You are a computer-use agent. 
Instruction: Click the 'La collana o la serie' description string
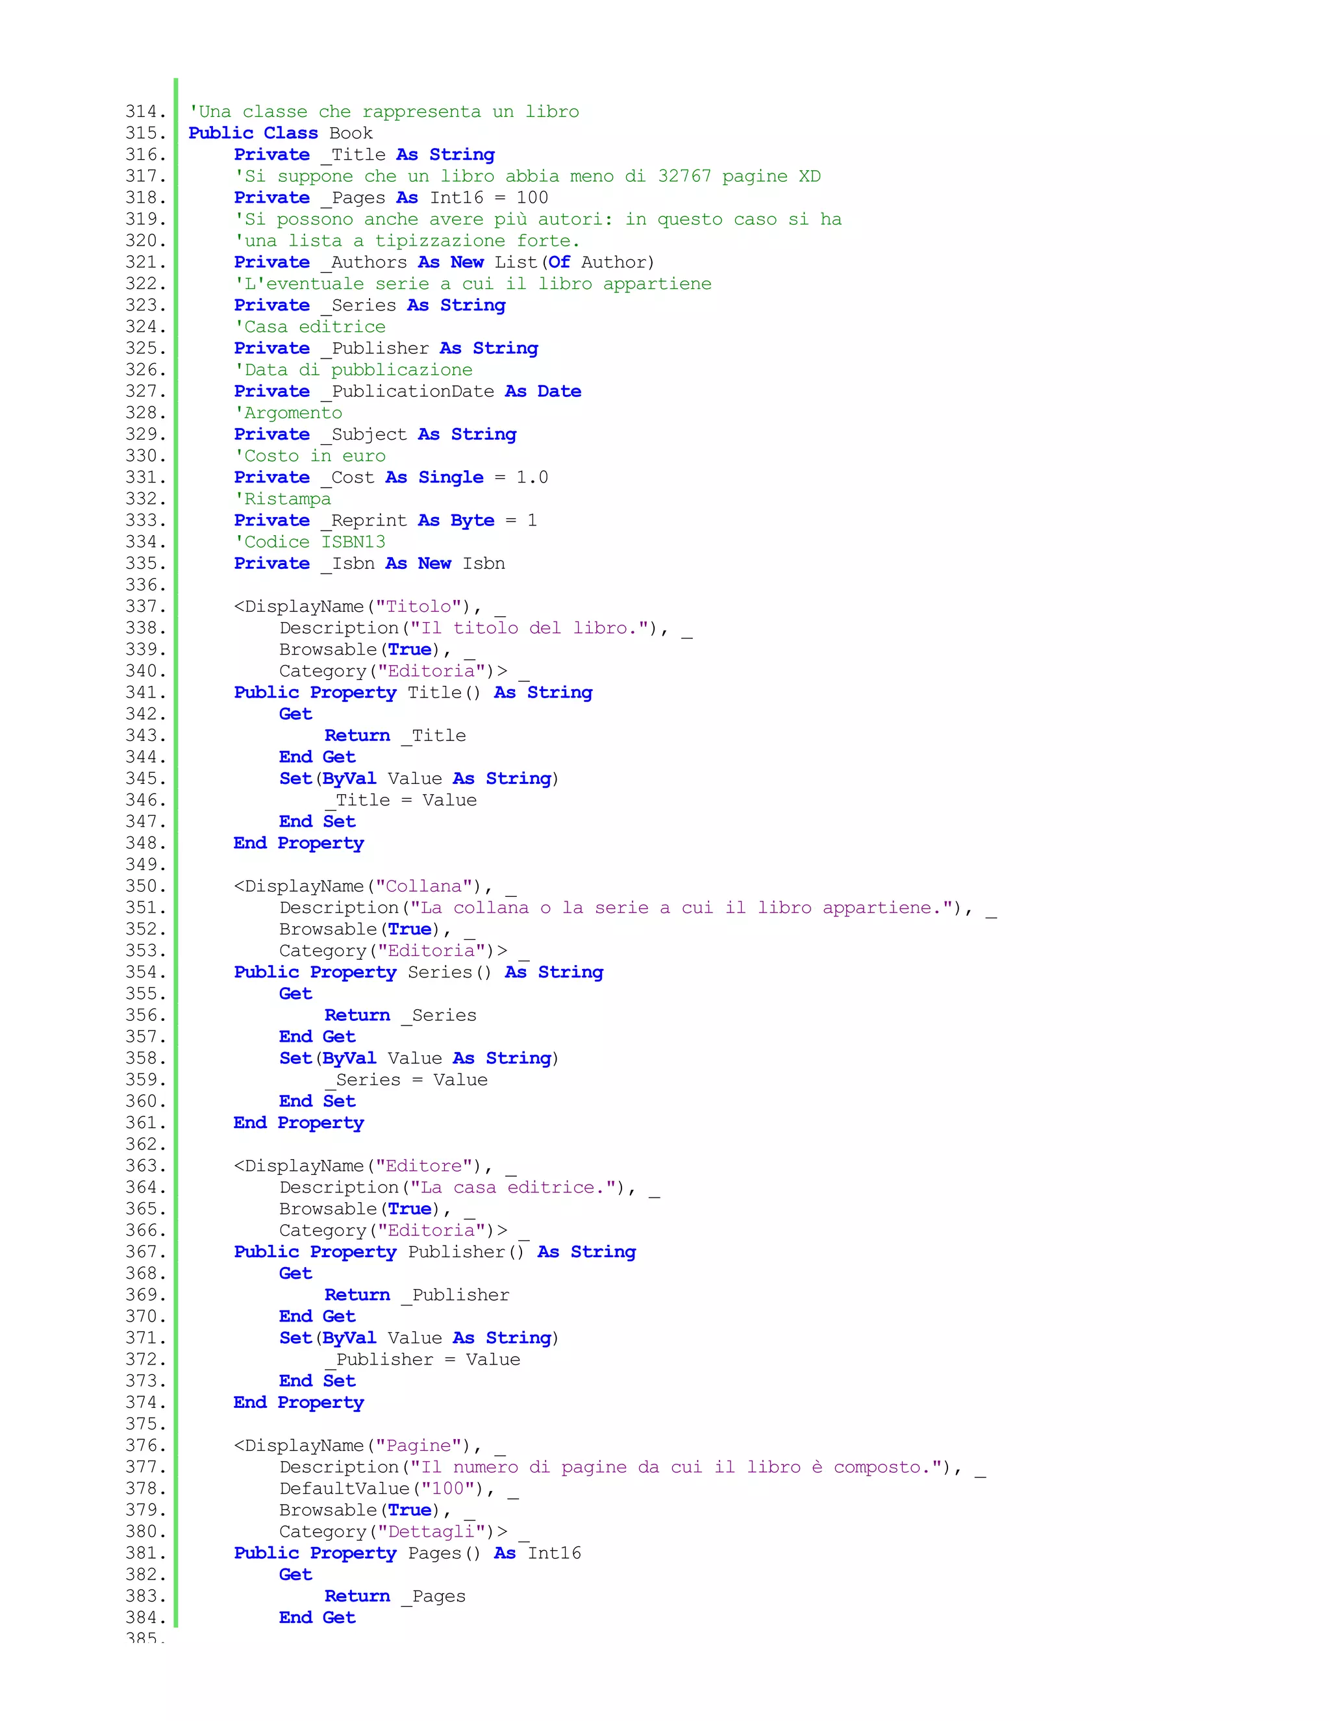tap(683, 908)
